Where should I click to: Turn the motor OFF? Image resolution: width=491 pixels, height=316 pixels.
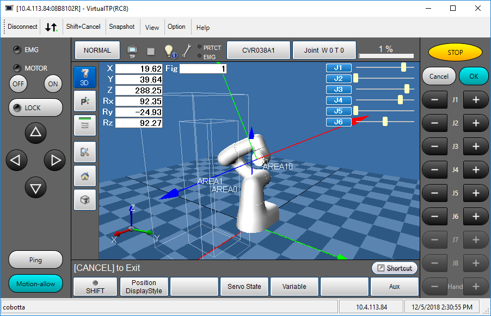click(19, 84)
